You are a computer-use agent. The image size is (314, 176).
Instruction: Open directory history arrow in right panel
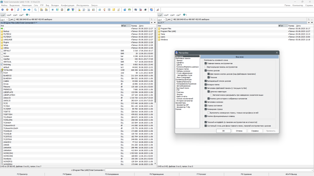tap(312, 22)
